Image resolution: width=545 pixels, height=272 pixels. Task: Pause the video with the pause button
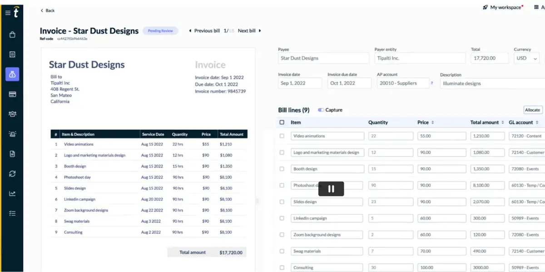331,189
